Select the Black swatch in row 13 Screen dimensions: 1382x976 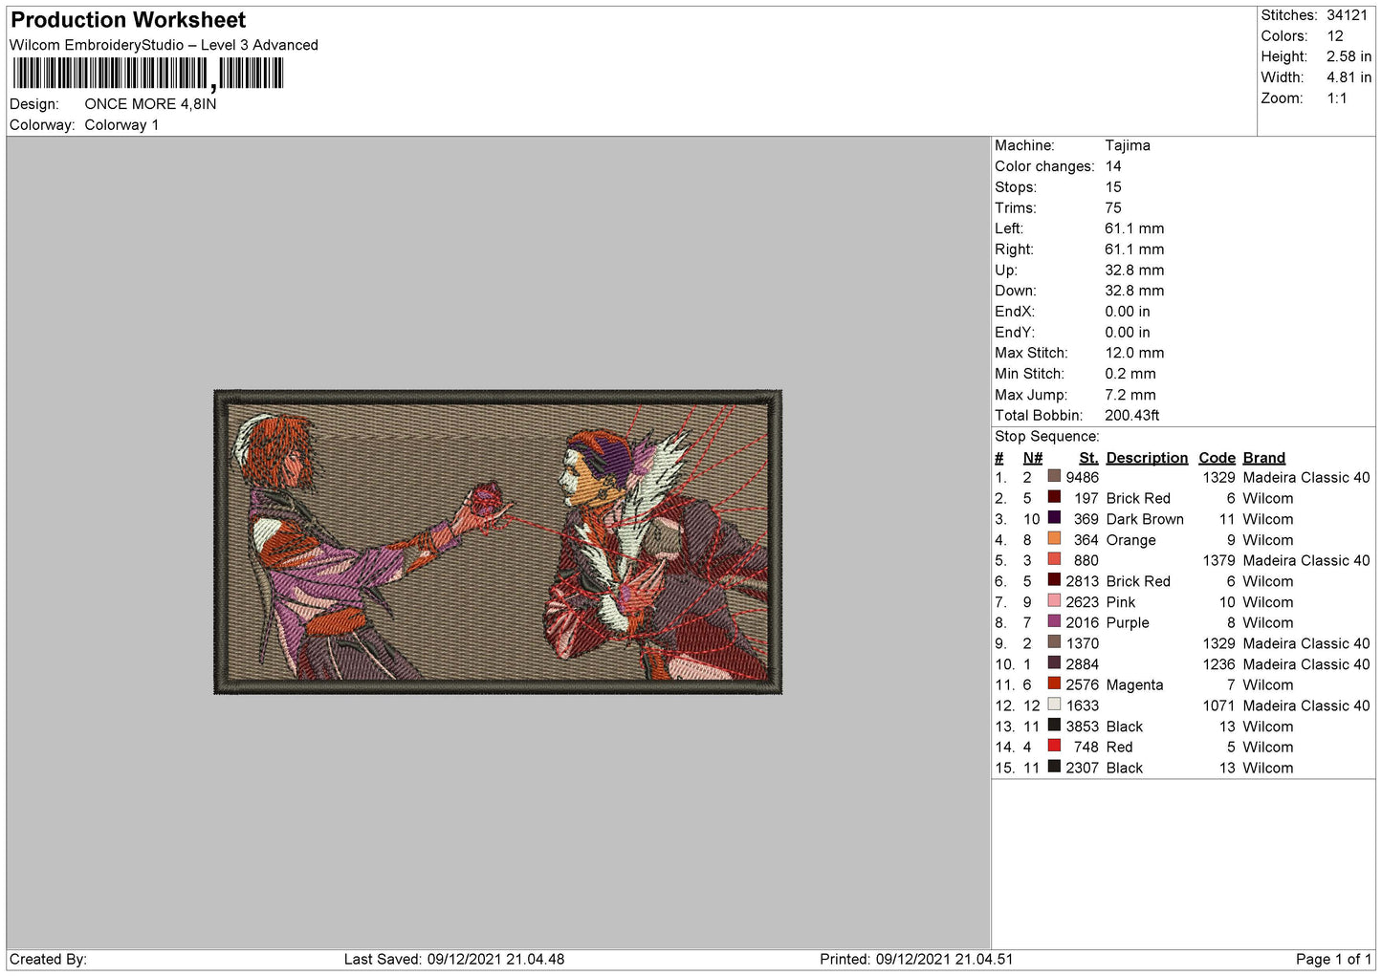point(1054,726)
